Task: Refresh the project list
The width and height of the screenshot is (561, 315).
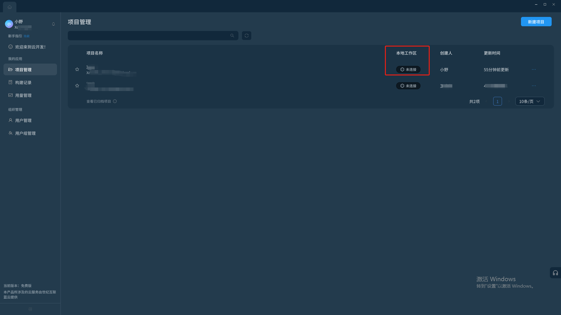Action: click(247, 36)
